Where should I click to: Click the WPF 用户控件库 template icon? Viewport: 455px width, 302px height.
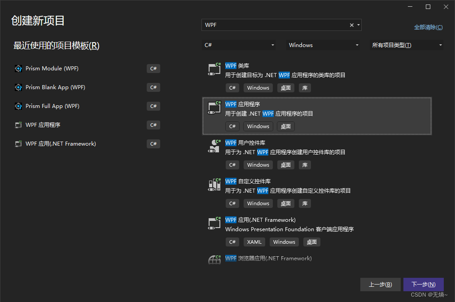214,146
